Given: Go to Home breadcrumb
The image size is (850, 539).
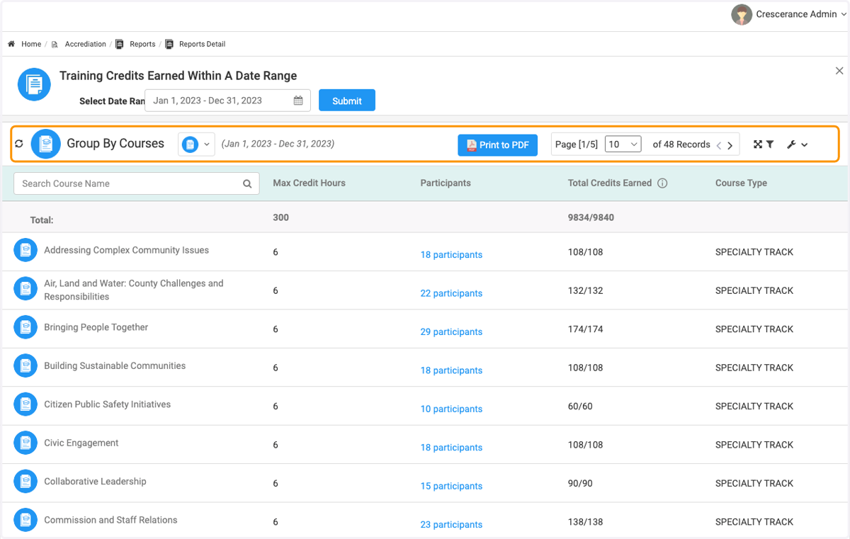Looking at the screenshot, I should [x=31, y=44].
